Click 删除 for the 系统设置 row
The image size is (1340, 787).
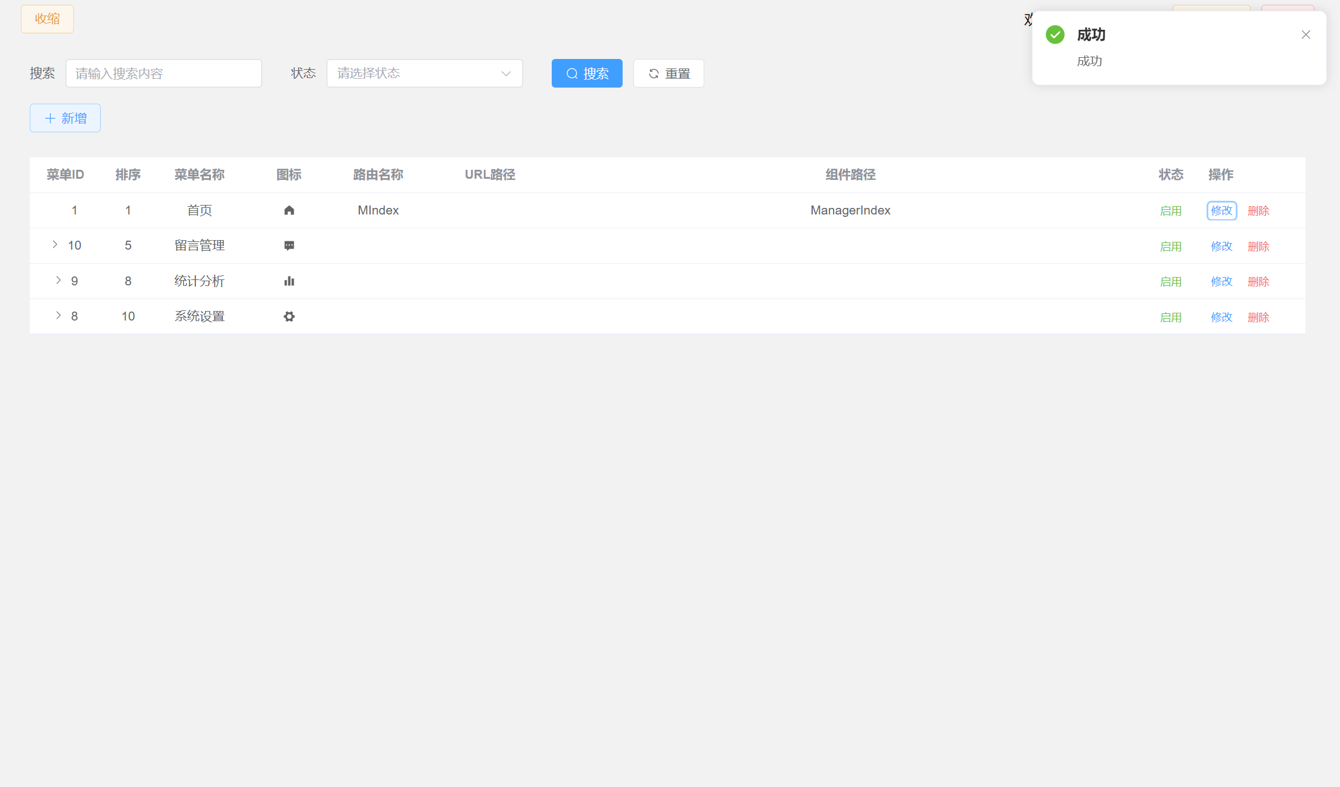pos(1258,317)
